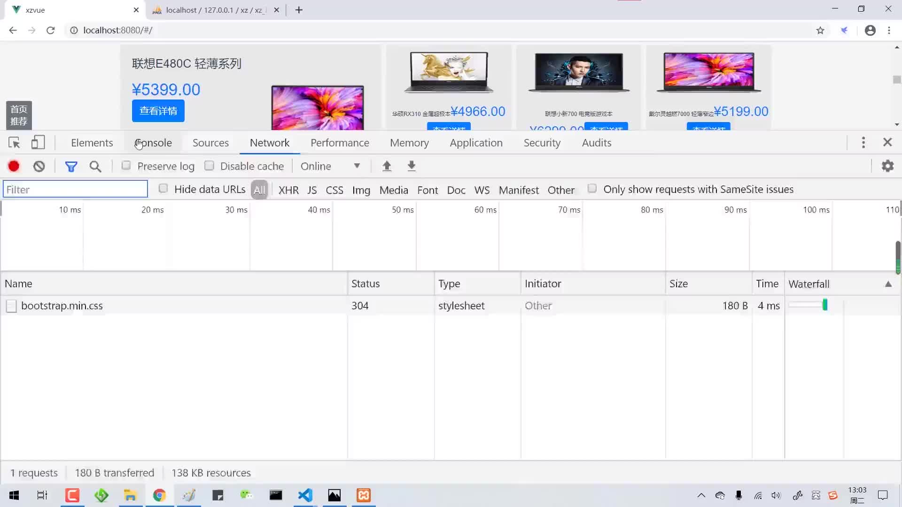Click the browser extension bird icon
Image resolution: width=902 pixels, height=507 pixels.
[x=844, y=31]
